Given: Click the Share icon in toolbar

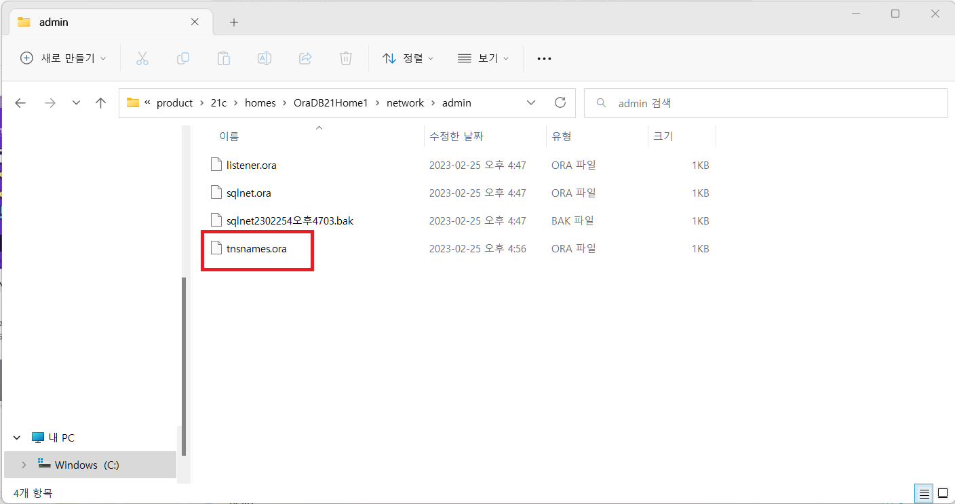Looking at the screenshot, I should 305,58.
